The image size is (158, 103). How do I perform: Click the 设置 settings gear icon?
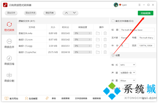(x=113, y=55)
